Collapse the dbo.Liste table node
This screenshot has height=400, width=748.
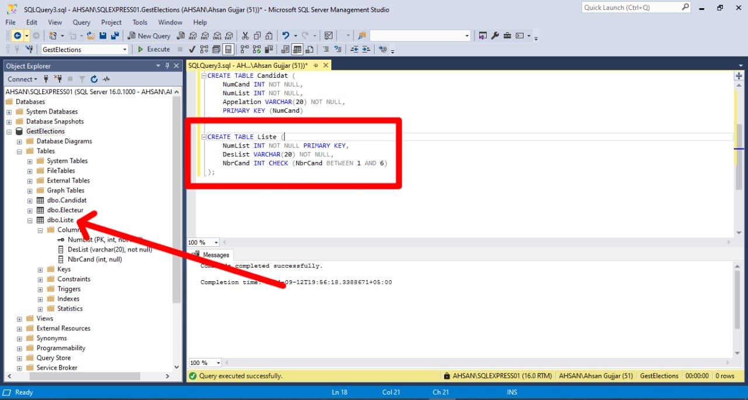(30, 220)
